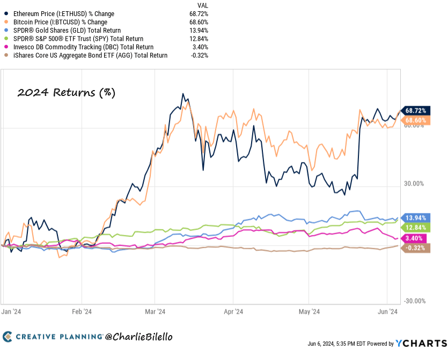Select the iShares Core US Aggregate Bond legend label
Viewport: 448px width, 349px height.
click(x=90, y=55)
